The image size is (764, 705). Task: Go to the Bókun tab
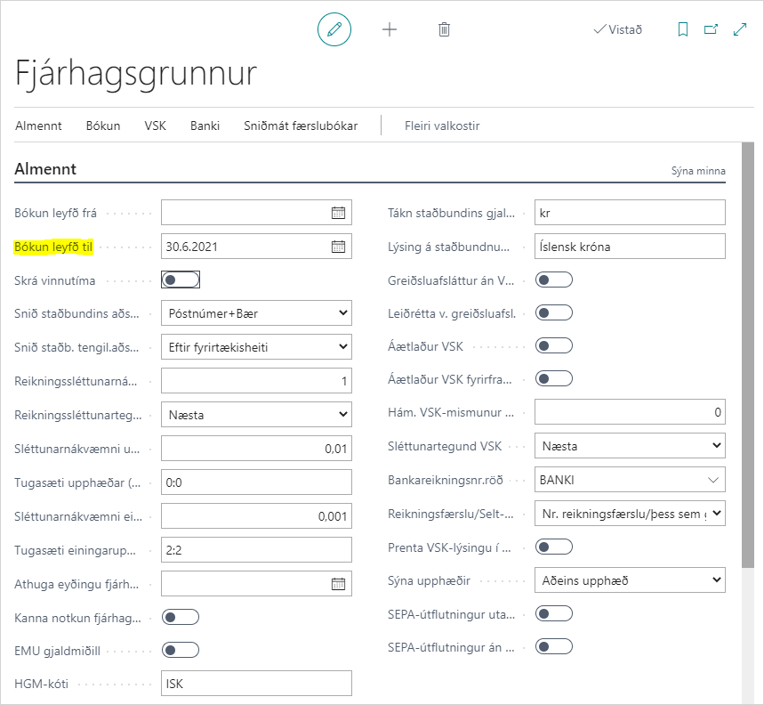click(103, 126)
